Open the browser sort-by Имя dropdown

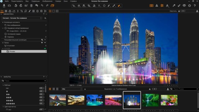72,89
